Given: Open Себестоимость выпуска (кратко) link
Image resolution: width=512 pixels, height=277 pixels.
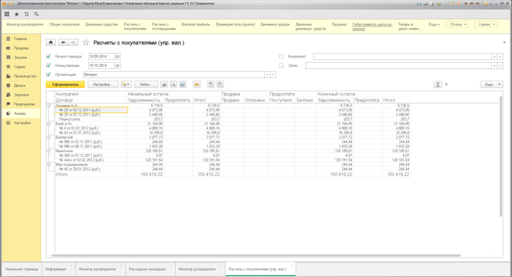Looking at the screenshot, I should pos(371,26).
